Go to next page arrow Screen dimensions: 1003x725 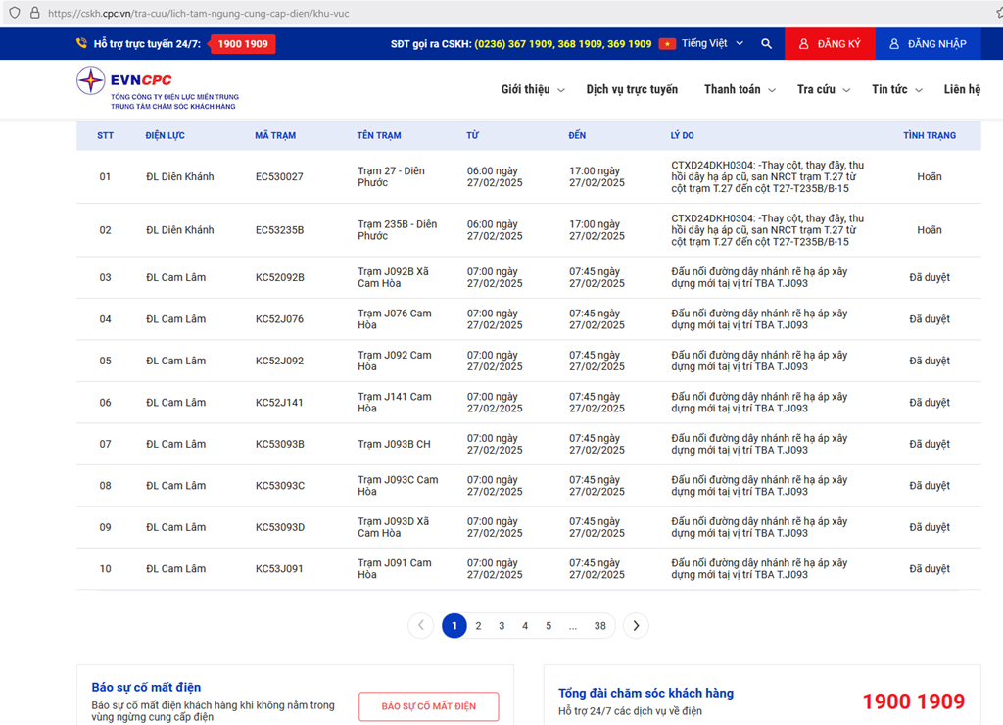tap(636, 626)
